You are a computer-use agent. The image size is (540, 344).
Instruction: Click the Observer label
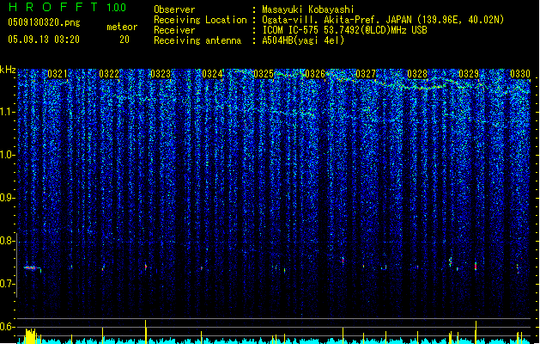pos(174,9)
